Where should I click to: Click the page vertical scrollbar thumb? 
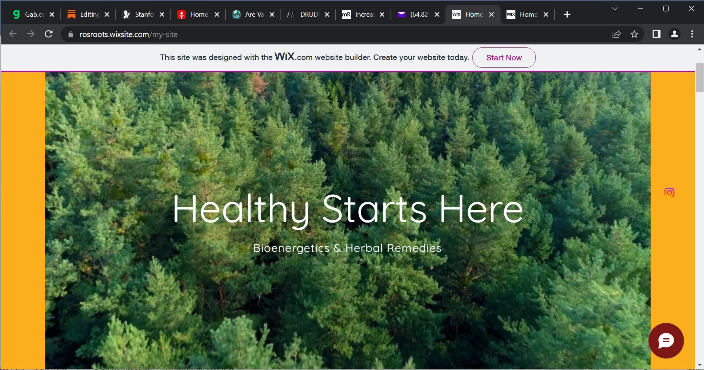[700, 77]
